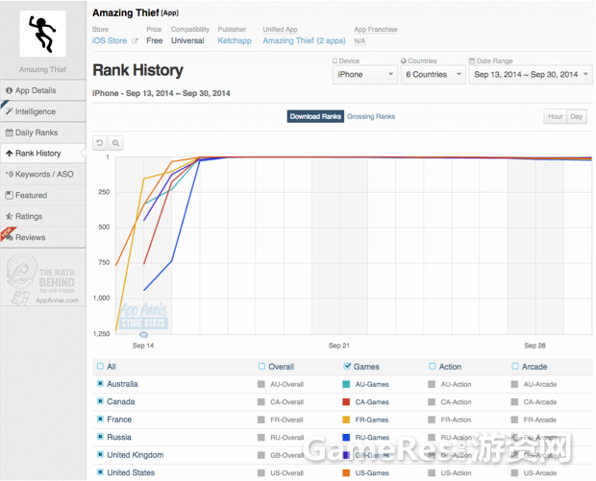The width and height of the screenshot is (596, 481).
Task: Click the FR-Games legend label
Action: point(372,420)
